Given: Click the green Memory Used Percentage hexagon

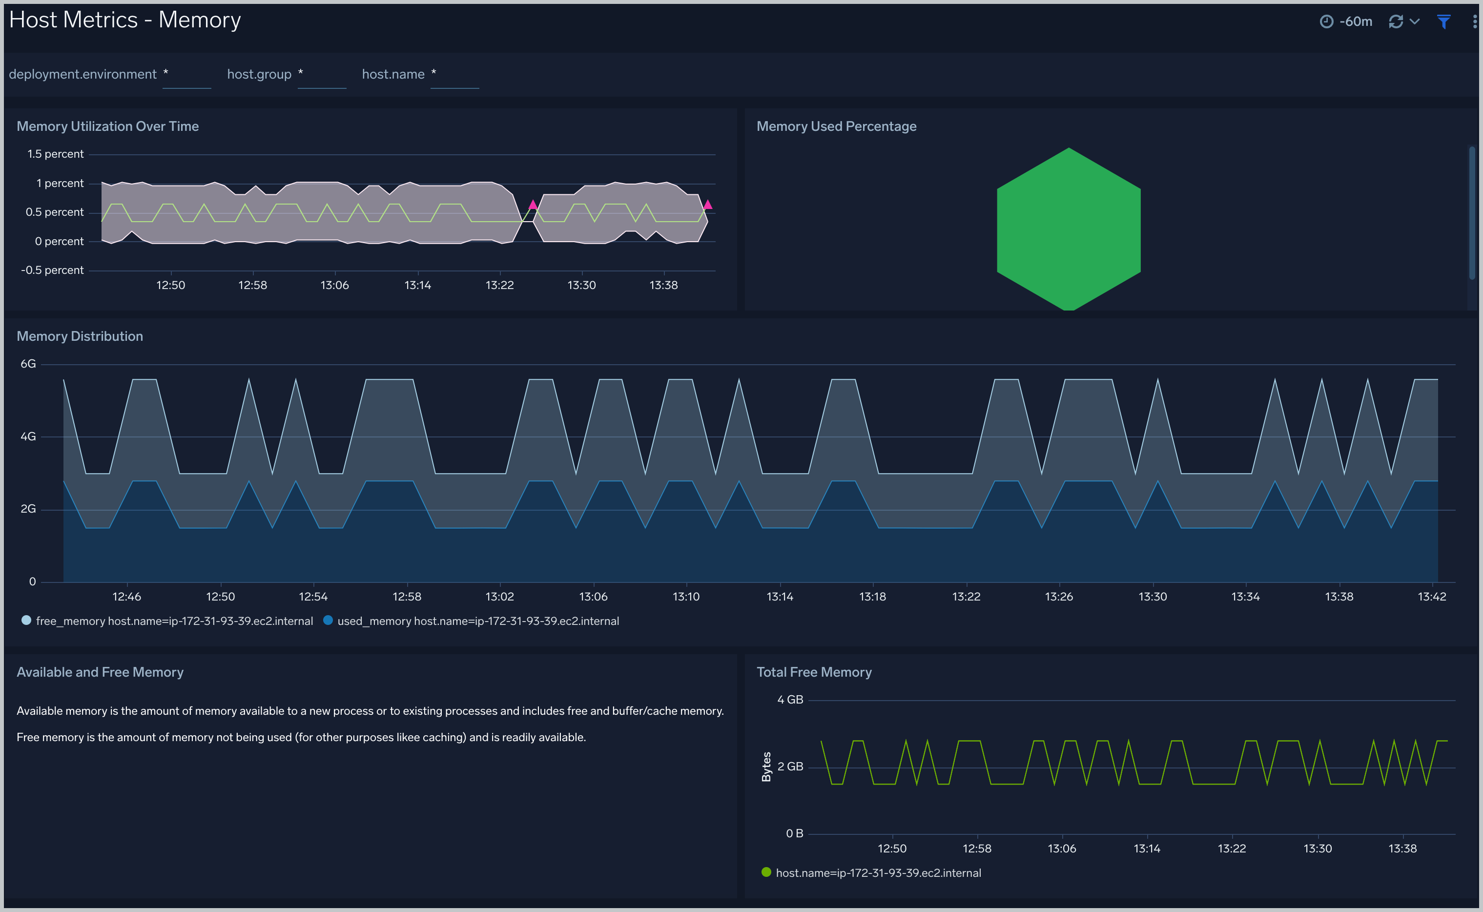Looking at the screenshot, I should click(x=1068, y=229).
